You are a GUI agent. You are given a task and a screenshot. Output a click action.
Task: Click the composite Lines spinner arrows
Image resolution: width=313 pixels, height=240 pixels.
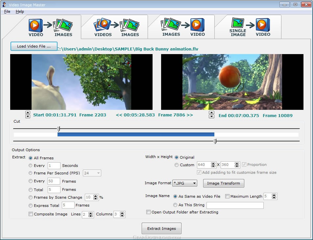pyautogui.click(x=91, y=214)
